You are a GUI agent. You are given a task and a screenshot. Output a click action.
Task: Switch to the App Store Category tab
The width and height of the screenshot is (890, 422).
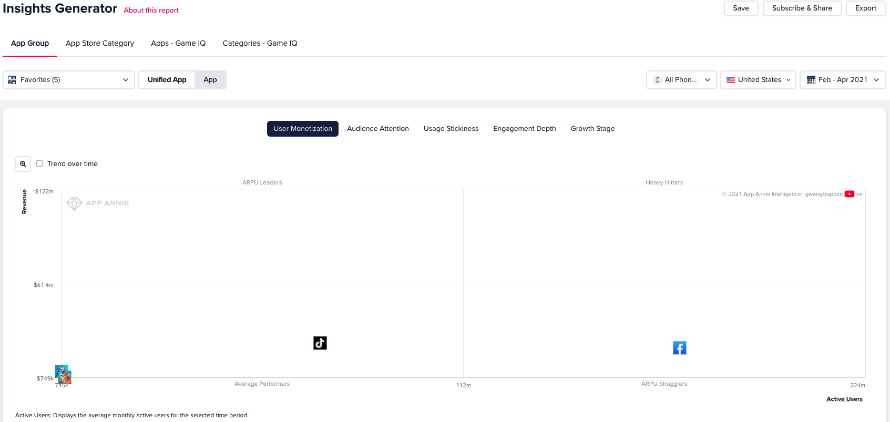pos(100,43)
